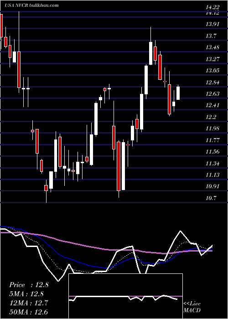This screenshot has width=228, height=319.
Task: Click the '12MA : 12.7' readout
Action: [28, 303]
